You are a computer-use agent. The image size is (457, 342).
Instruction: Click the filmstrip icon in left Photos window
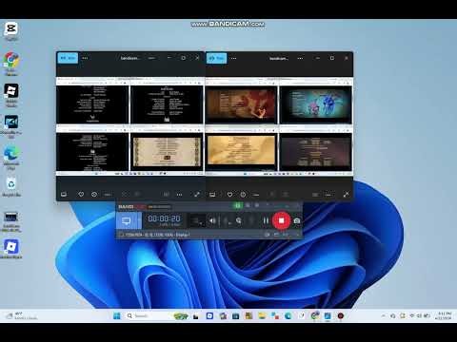64,195
